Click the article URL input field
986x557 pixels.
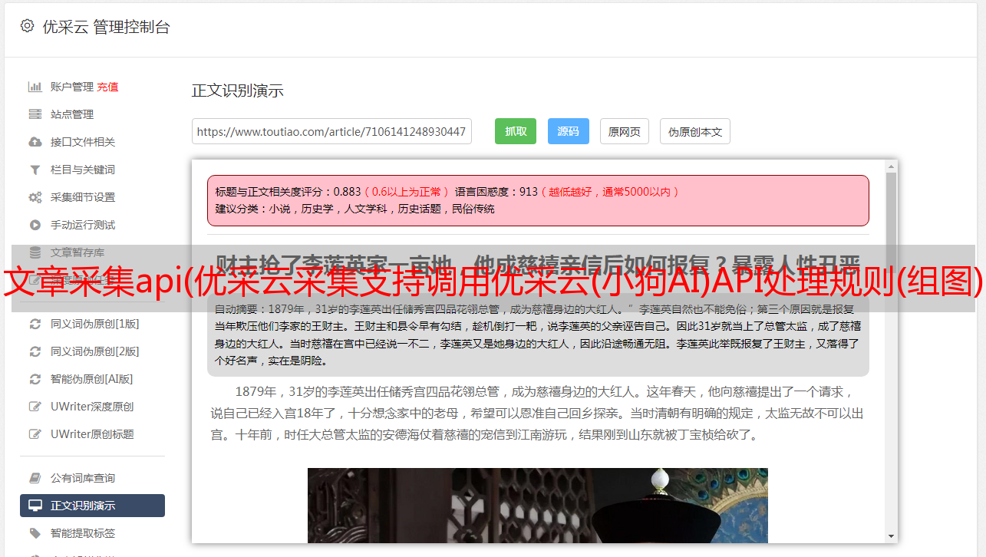pyautogui.click(x=331, y=131)
